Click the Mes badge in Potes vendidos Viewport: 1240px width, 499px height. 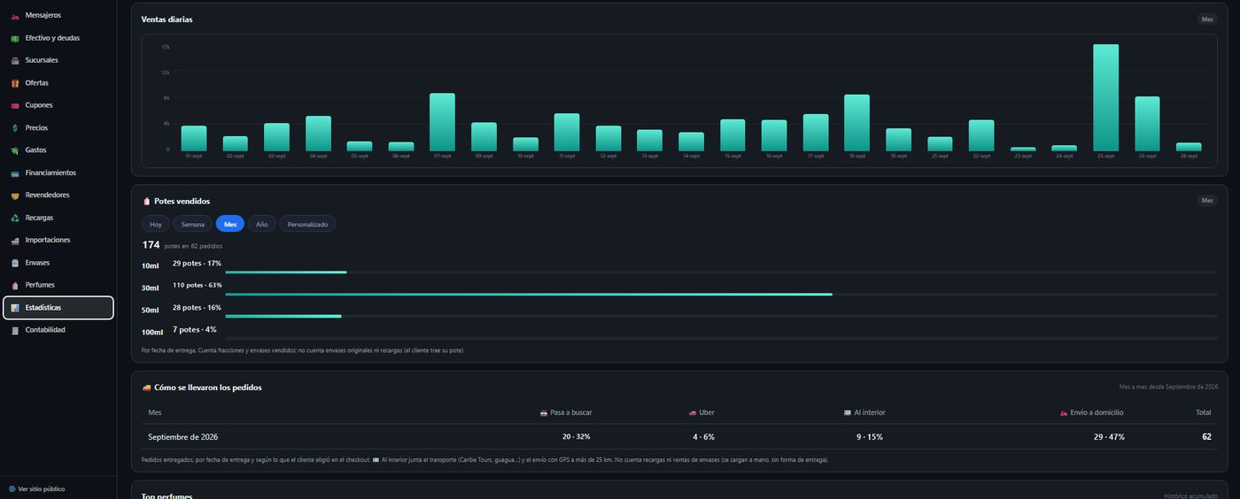1207,201
